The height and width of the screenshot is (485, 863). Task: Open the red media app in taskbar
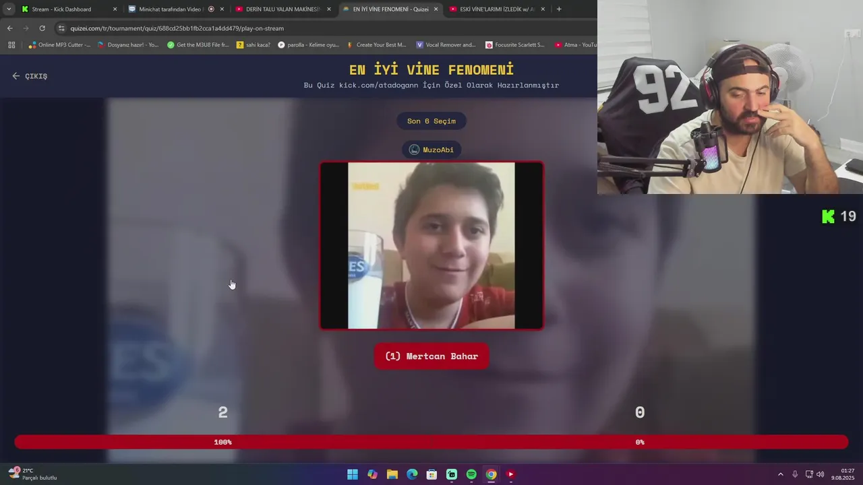click(511, 474)
